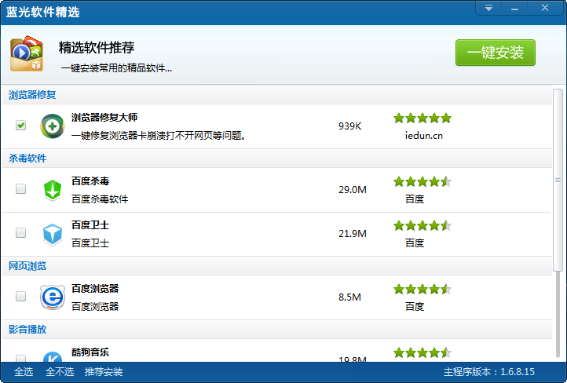567x383 pixels.
Task: Click the 百度杀毒软件 description text
Action: pos(100,199)
